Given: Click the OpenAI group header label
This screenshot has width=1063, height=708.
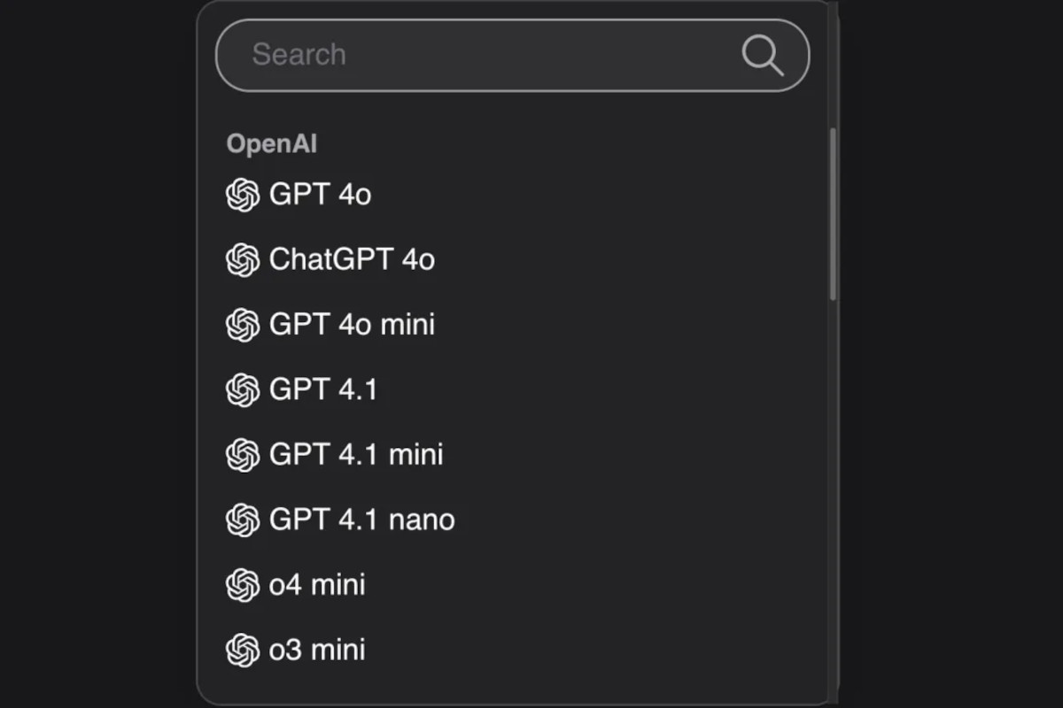Looking at the screenshot, I should click(271, 143).
